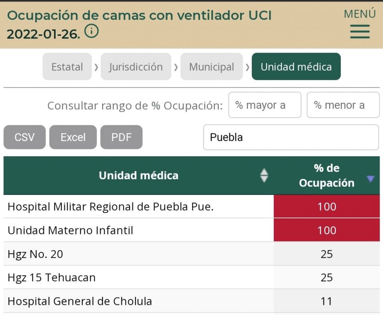Click the Puebla search box
Image resolution: width=383 pixels, height=315 pixels.
pos(291,138)
